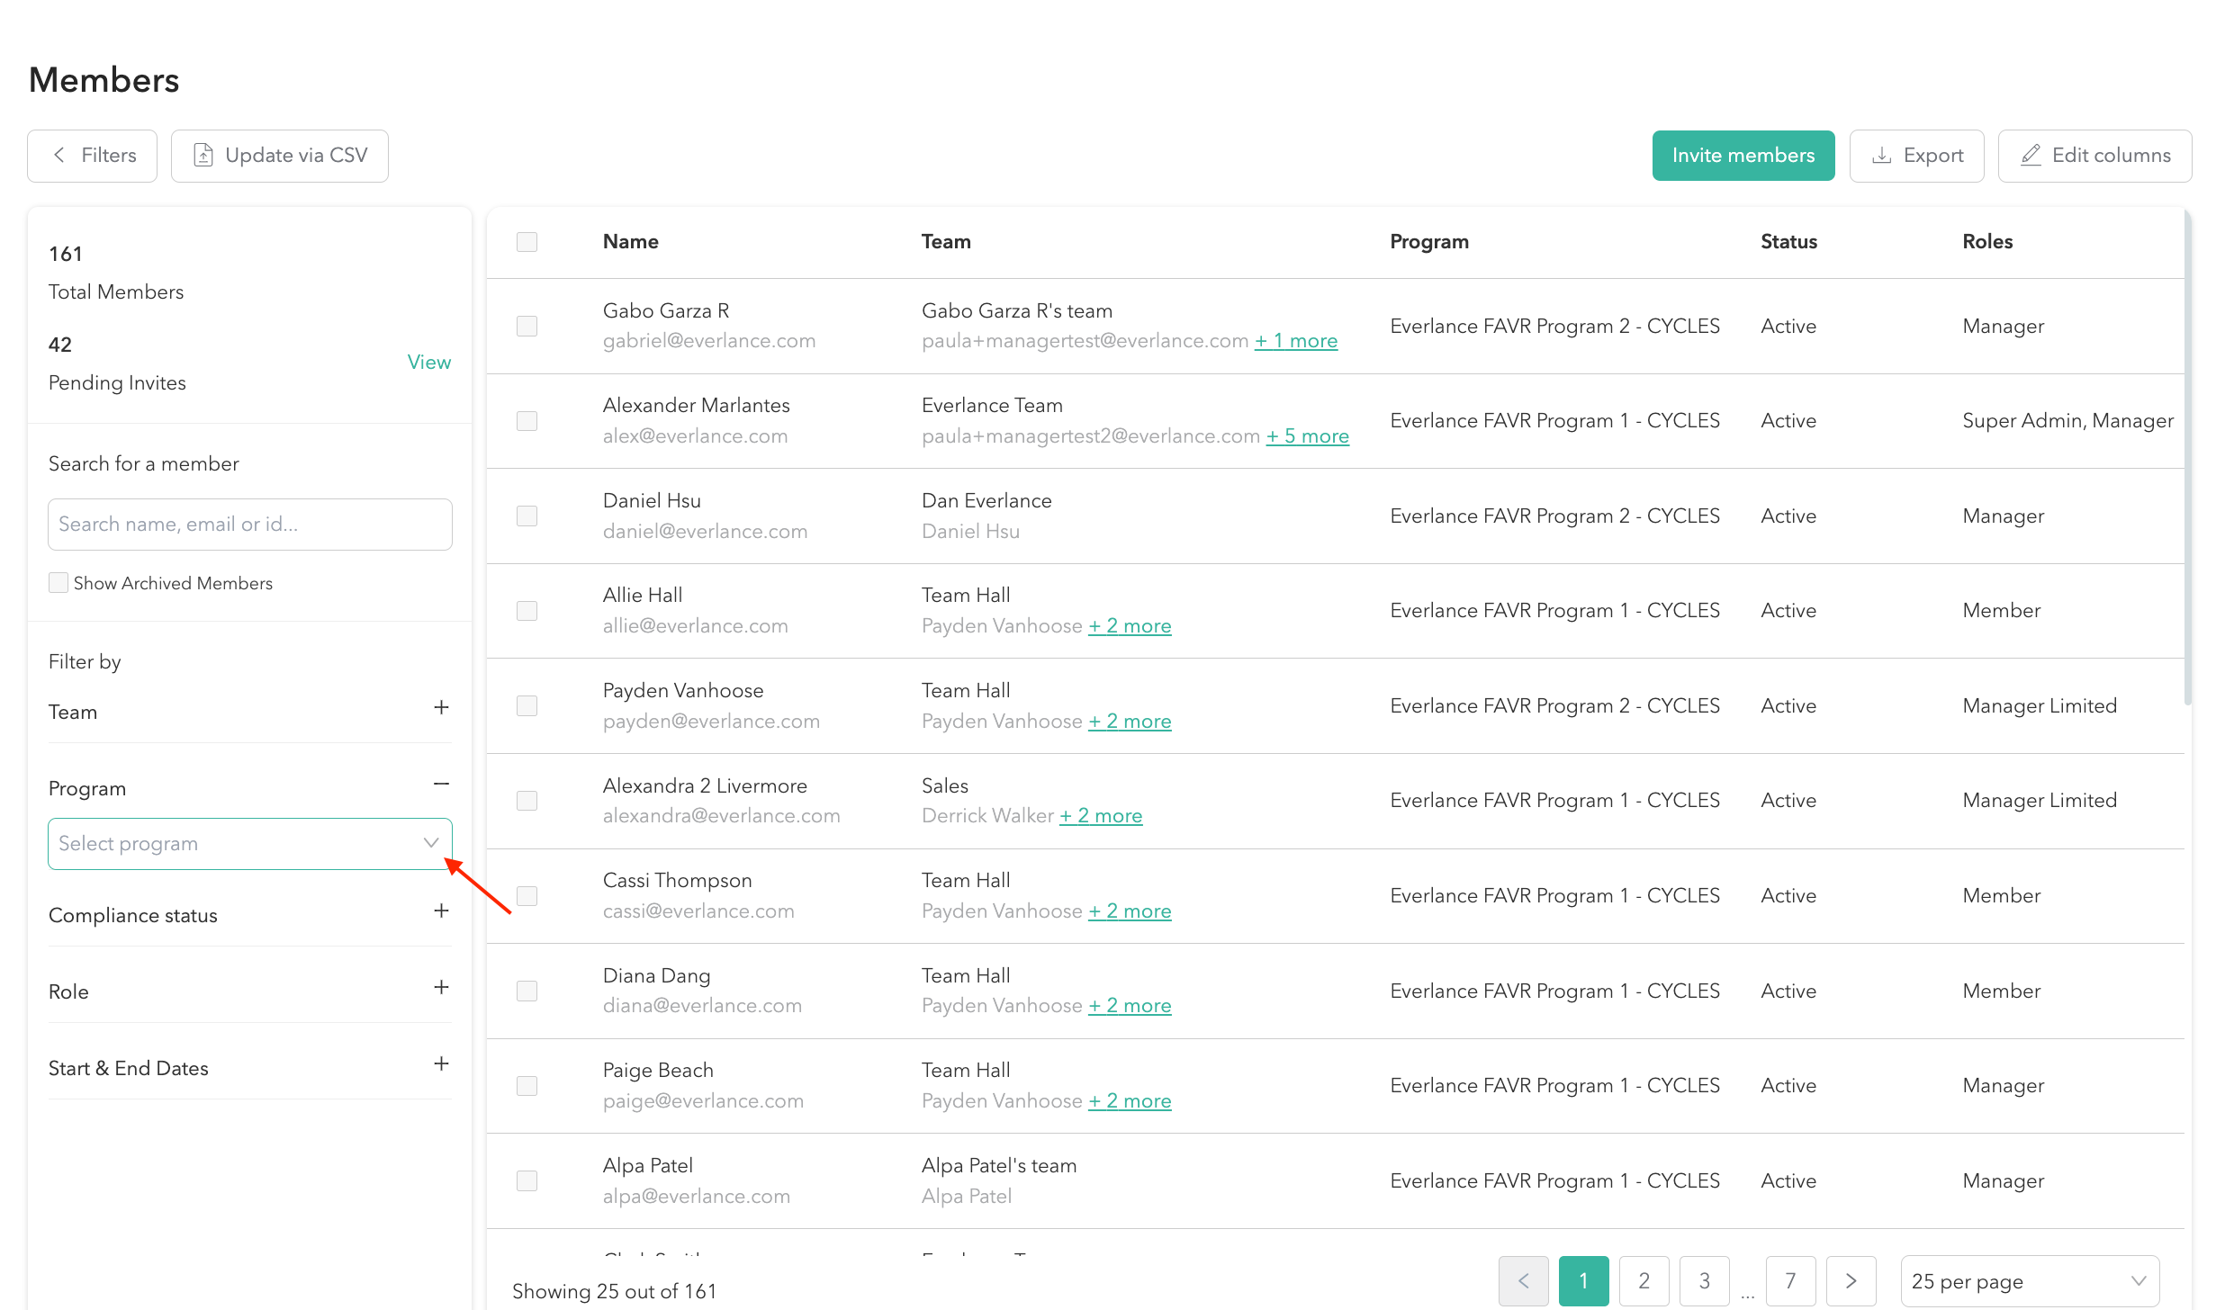The width and height of the screenshot is (2234, 1310).
Task: Click the table vertical scrollbar
Action: [2187, 459]
